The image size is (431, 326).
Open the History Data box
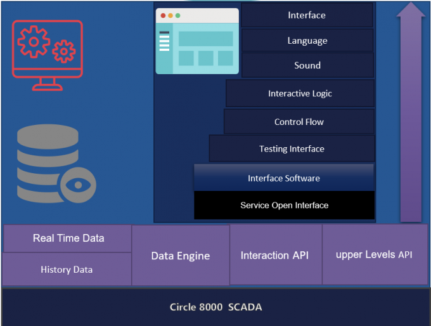point(67,270)
